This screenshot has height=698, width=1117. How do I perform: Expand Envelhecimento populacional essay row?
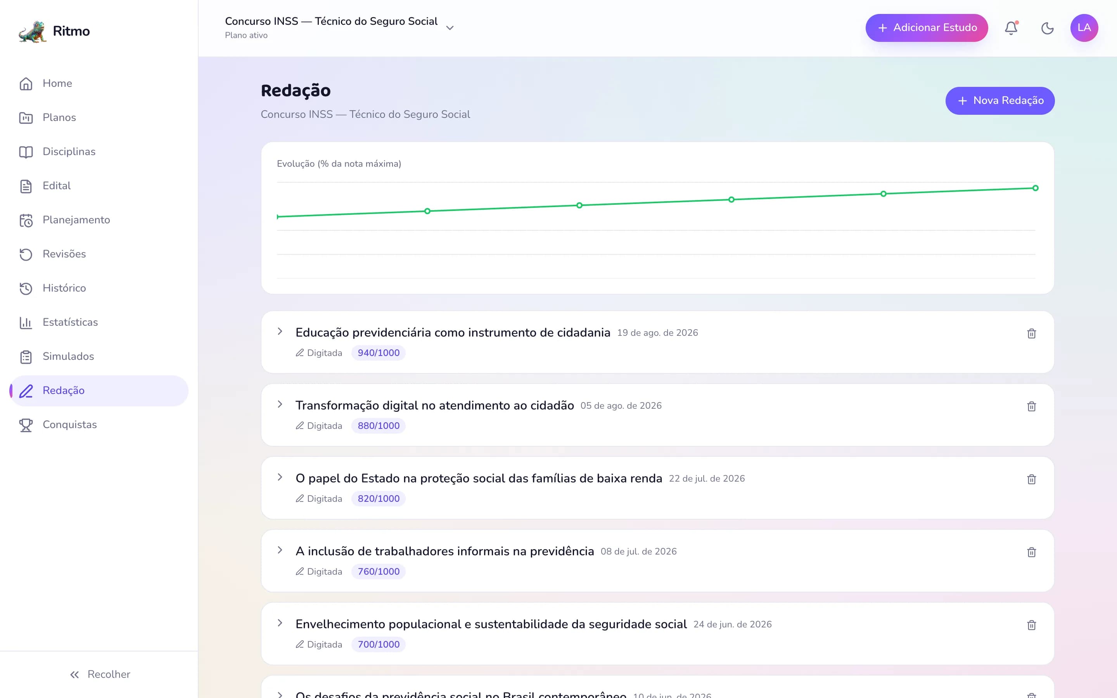tap(280, 623)
